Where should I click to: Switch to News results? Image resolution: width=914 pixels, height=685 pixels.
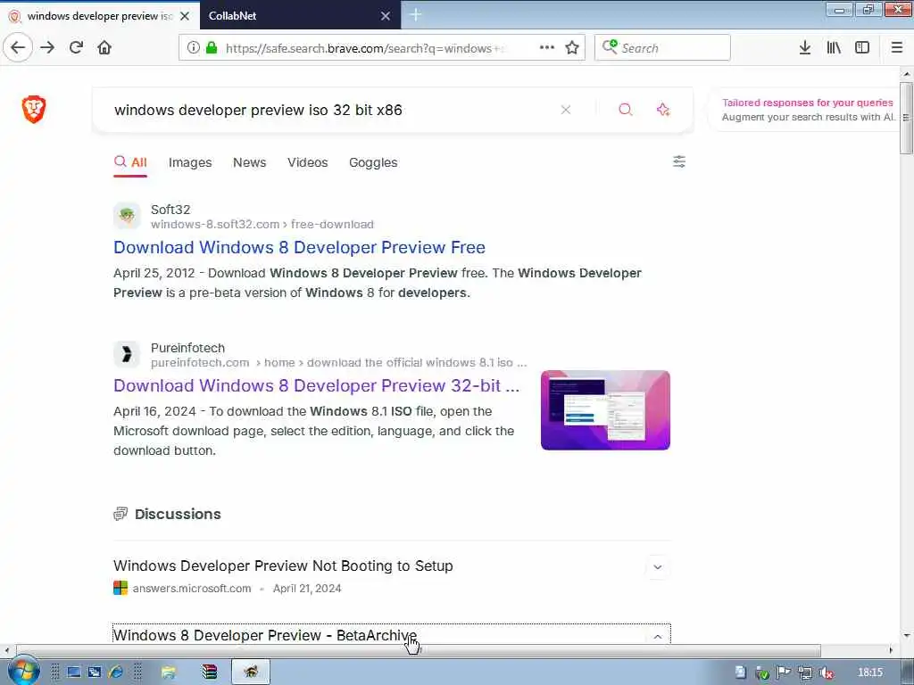coord(250,162)
